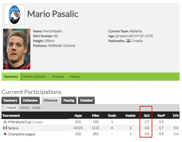Viewport: 182px width, 142px height.
Task: Open the Fixtures tab
Action: (58, 76)
